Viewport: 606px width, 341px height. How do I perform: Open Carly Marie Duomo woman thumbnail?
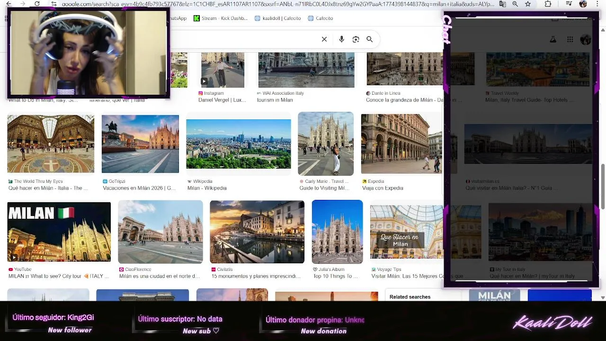[x=326, y=144]
